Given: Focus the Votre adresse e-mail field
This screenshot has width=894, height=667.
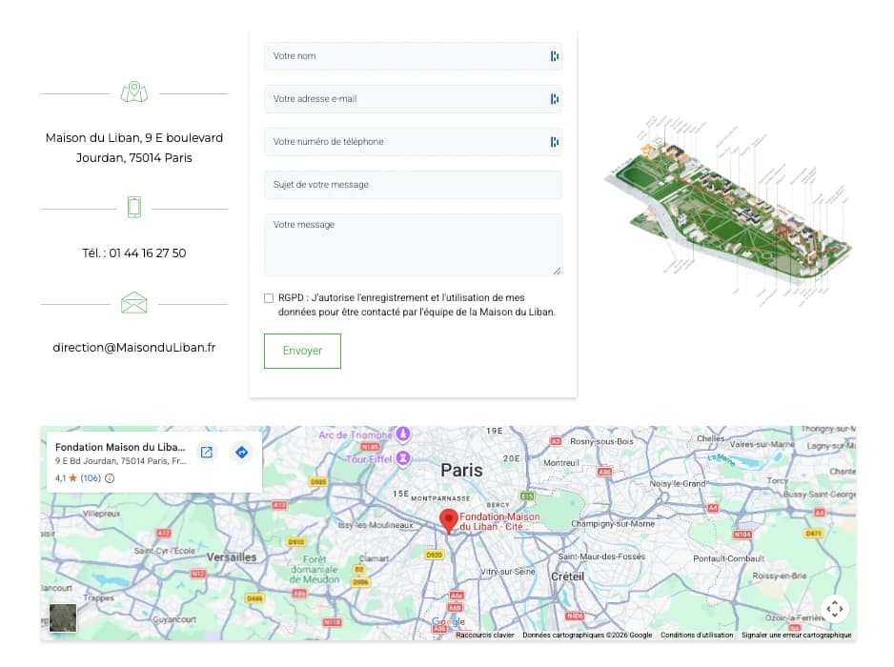Looking at the screenshot, I should [x=413, y=99].
